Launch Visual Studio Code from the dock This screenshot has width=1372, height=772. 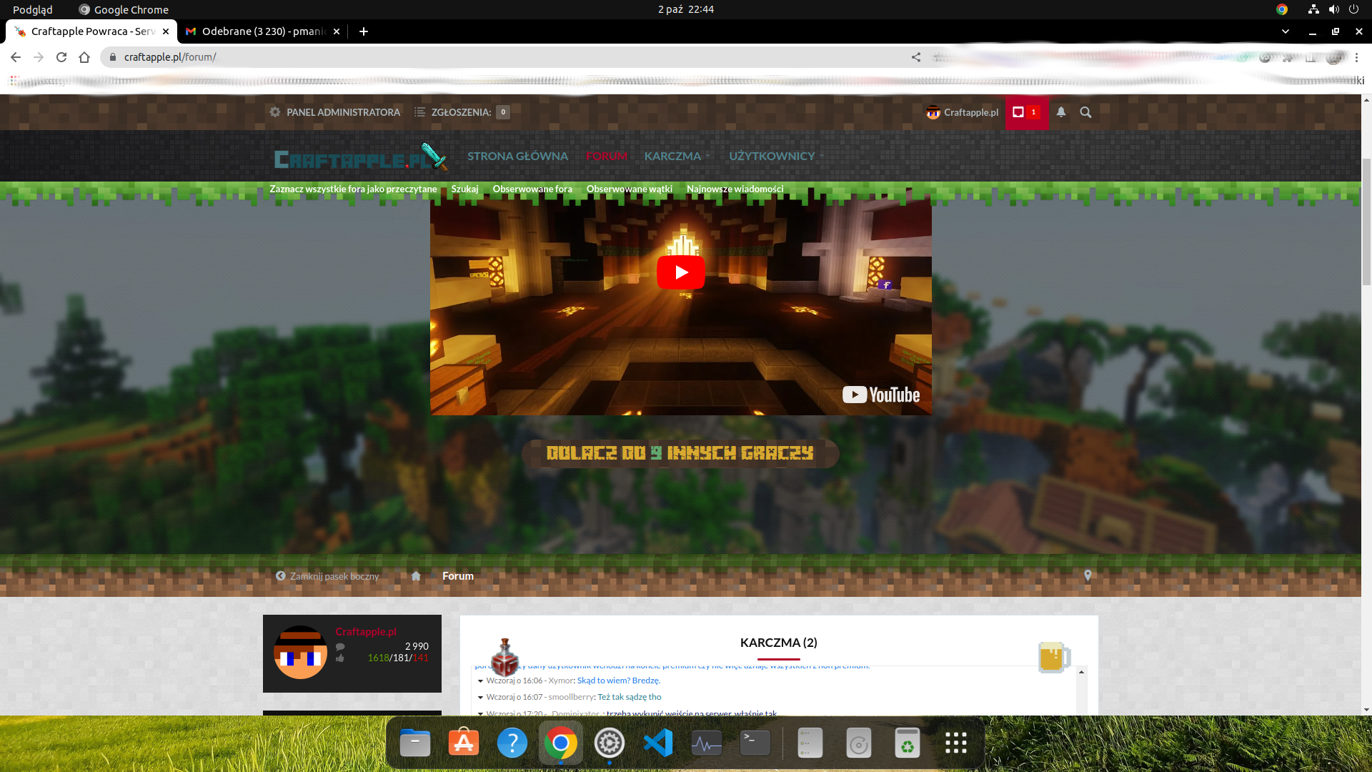(x=658, y=743)
